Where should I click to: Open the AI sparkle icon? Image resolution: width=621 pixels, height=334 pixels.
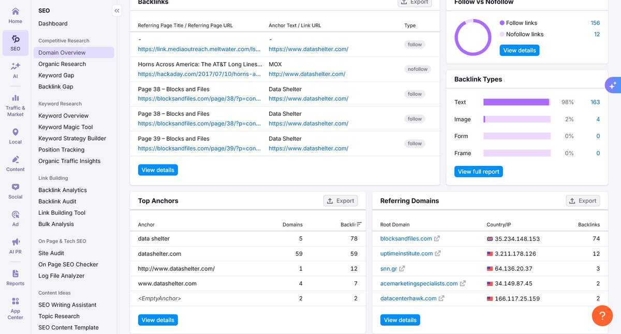coord(16,66)
